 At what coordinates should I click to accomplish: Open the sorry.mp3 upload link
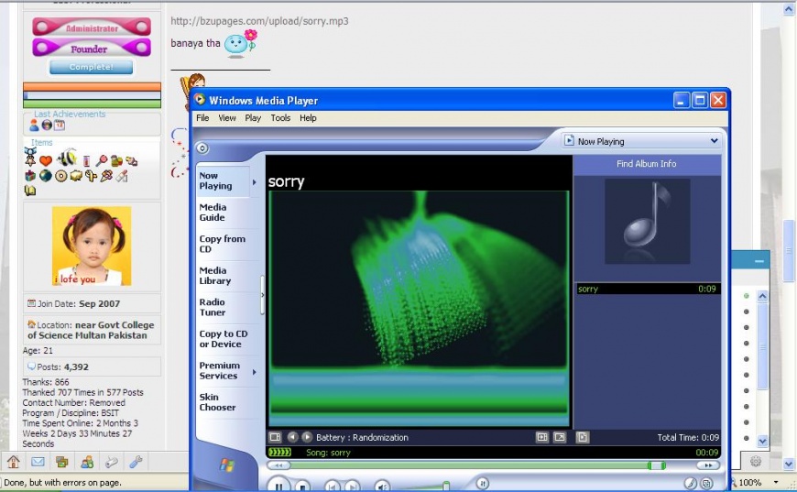259,21
